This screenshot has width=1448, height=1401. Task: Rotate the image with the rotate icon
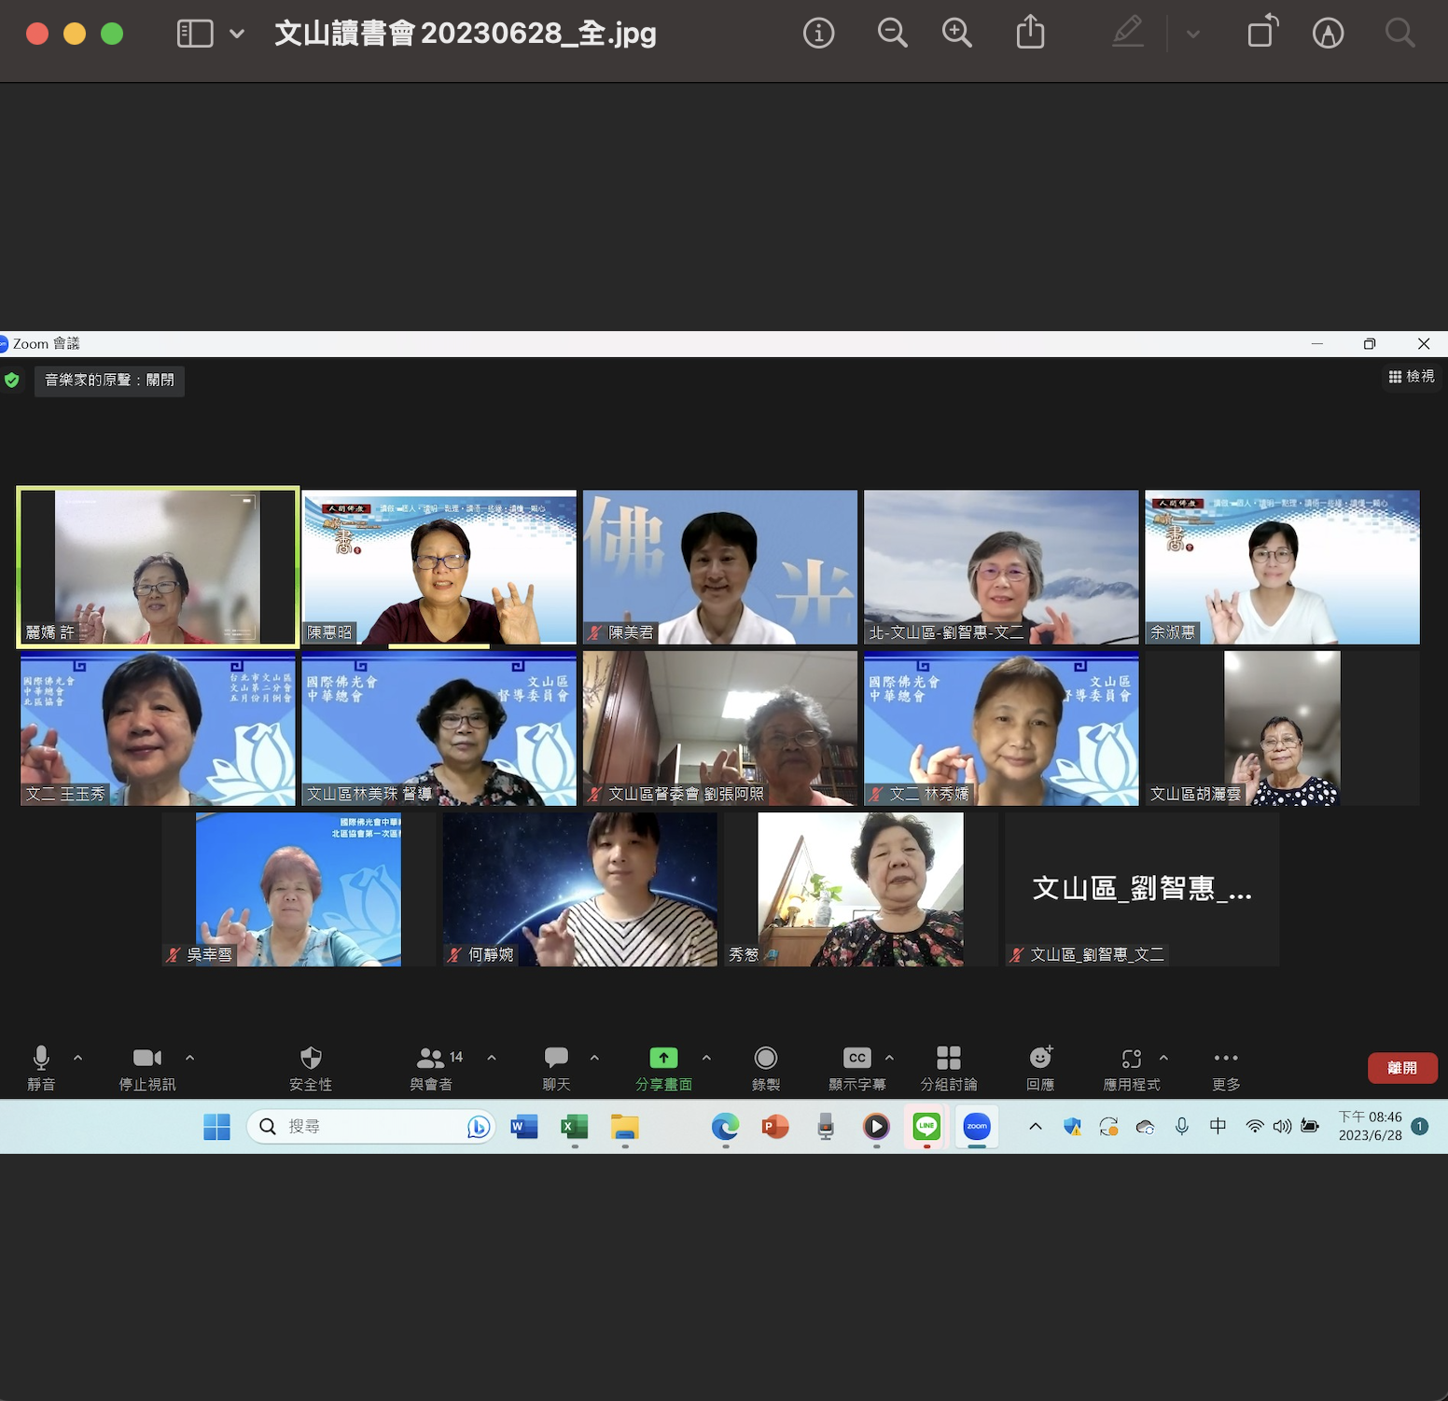[1262, 34]
